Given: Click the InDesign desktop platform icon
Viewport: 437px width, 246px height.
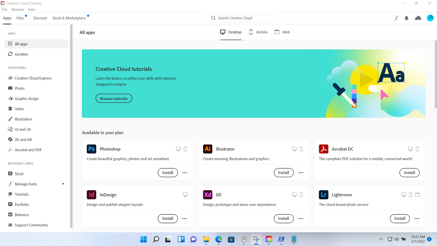Looking at the screenshot, I should click(x=185, y=195).
